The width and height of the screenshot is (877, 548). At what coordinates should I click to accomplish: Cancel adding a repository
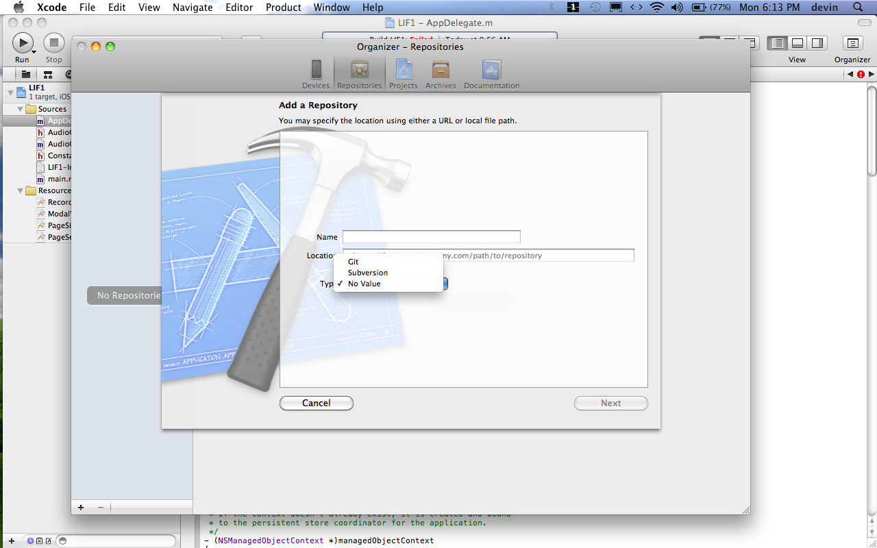click(317, 403)
